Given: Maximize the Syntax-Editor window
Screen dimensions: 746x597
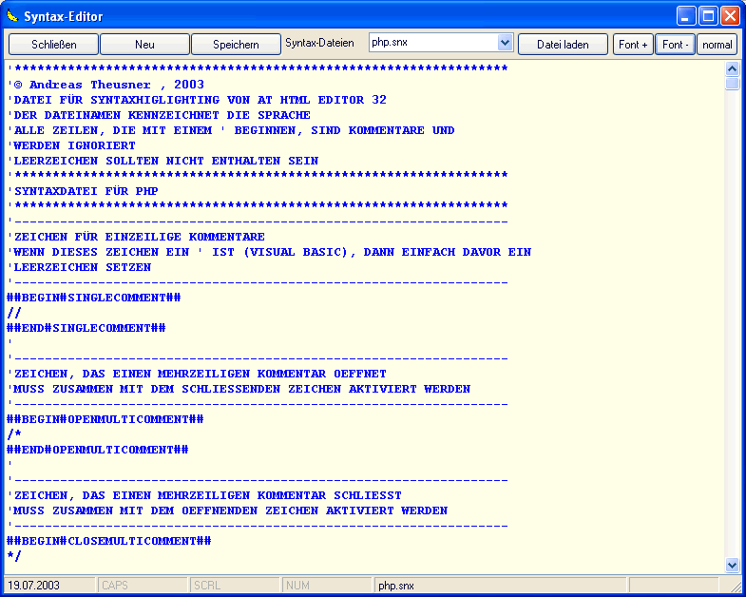Looking at the screenshot, I should coord(708,16).
